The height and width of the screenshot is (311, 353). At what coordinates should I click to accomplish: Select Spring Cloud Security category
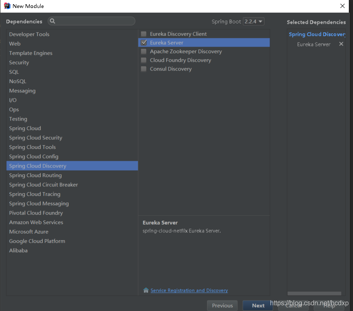[x=72, y=138]
